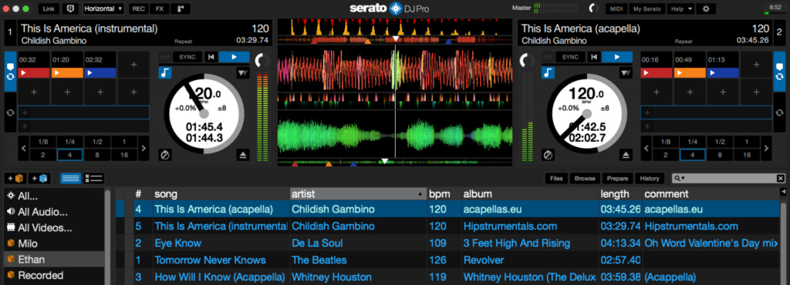Image resolution: width=790 pixels, height=285 pixels.
Task: Sort library by artist column header
Action: [x=358, y=193]
